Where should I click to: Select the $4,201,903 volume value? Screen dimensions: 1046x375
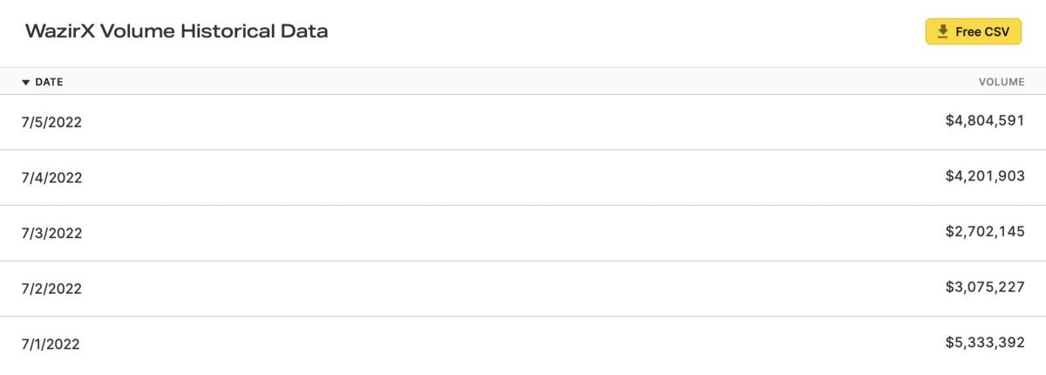click(x=985, y=176)
